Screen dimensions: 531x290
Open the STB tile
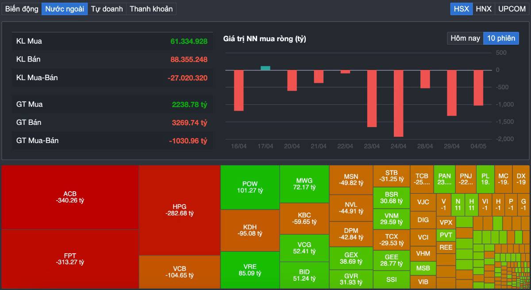(391, 176)
